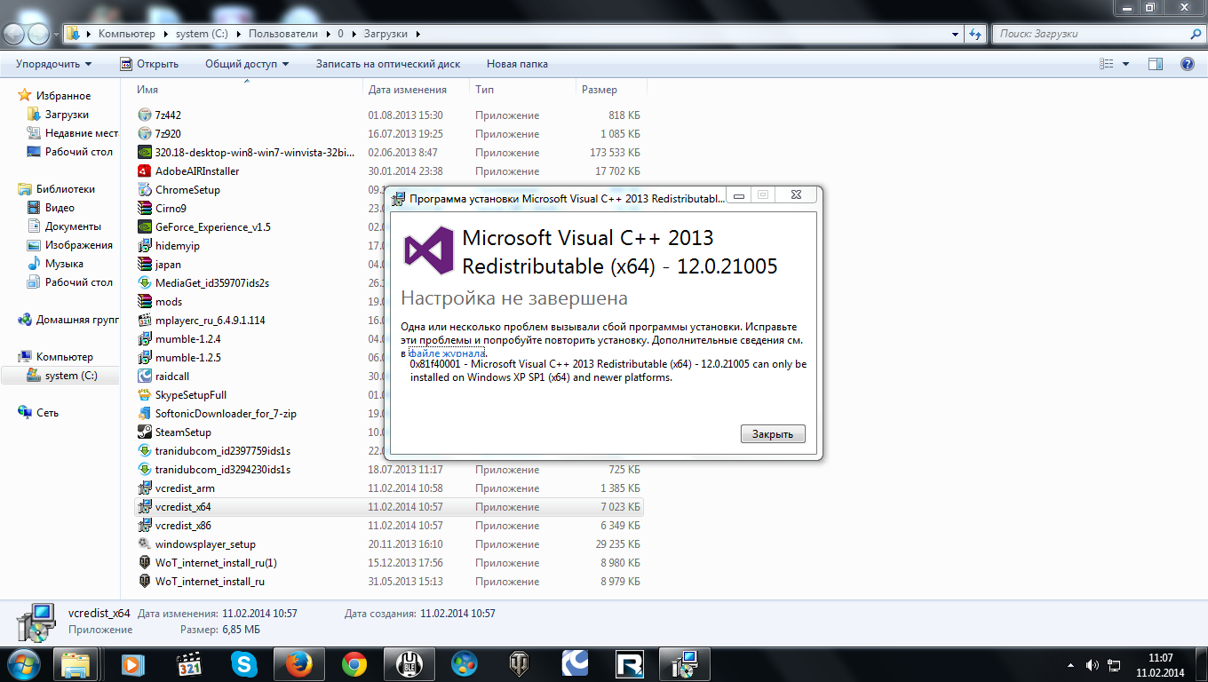The height and width of the screenshot is (682, 1208).
Task: Click the 7z920 installer icon
Action: point(146,133)
